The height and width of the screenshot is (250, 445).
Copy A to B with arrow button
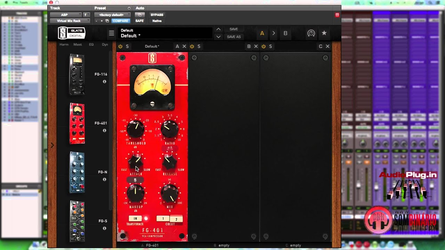pos(274,33)
